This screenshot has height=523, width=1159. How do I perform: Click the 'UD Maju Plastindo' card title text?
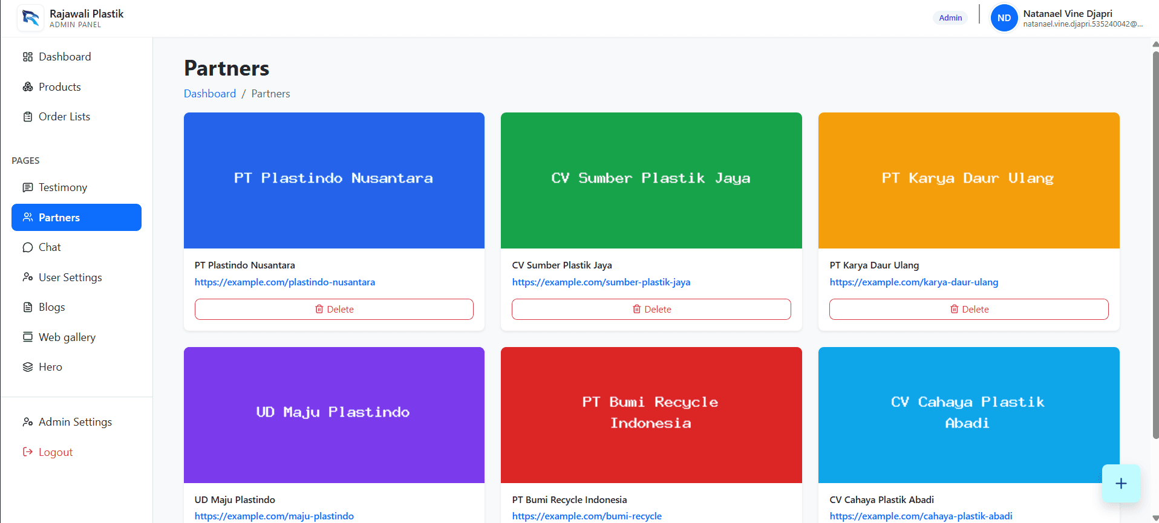235,500
